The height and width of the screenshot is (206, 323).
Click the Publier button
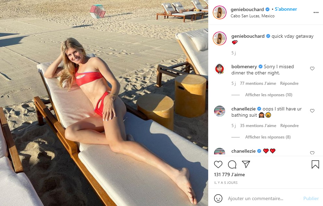[x=311, y=198]
